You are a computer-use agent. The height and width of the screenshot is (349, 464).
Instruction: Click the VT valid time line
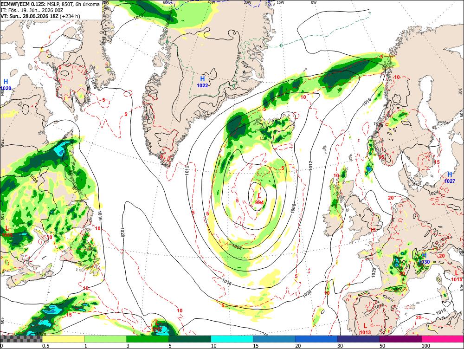click(x=40, y=16)
